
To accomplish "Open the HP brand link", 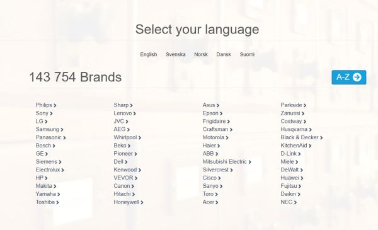I will pos(42,178).
